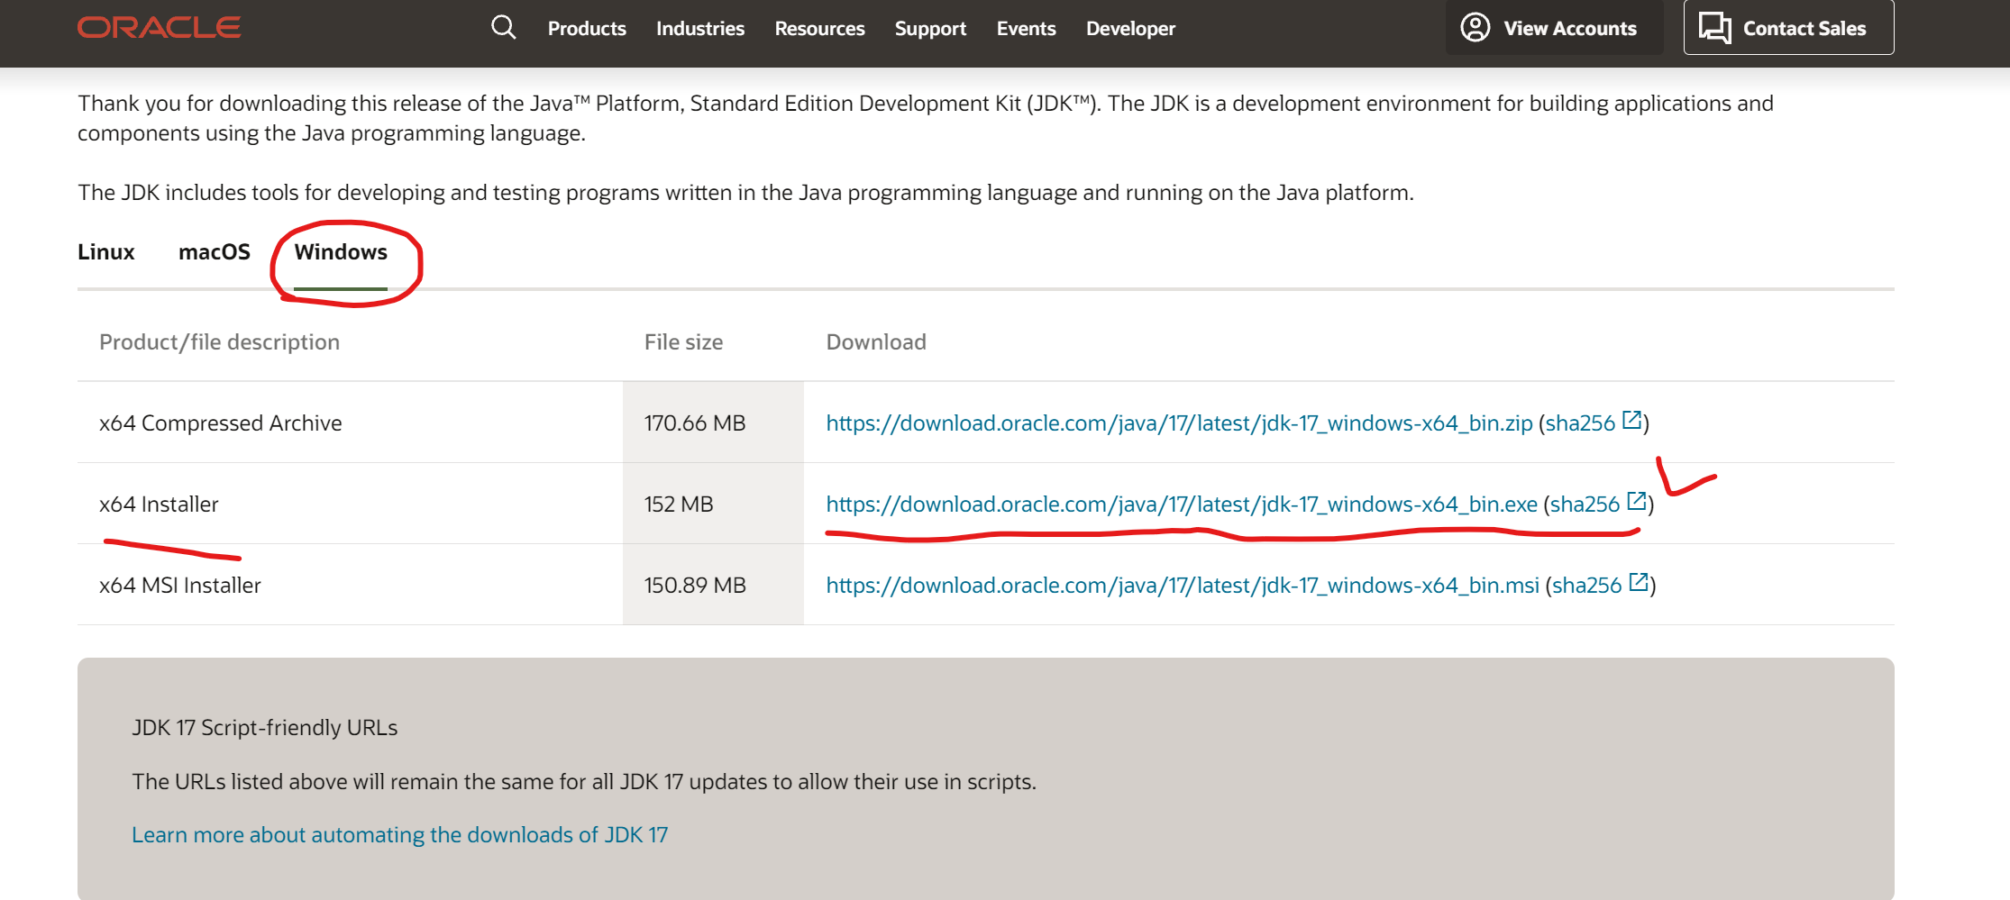This screenshot has width=2010, height=900.
Task: Download the jdk-17 windows-x64 zip link
Action: [x=1179, y=423]
